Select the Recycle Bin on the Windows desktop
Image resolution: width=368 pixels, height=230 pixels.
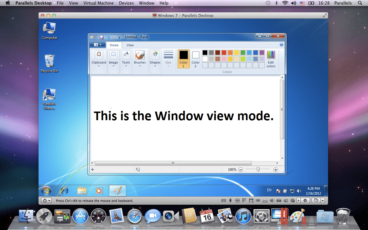[x=49, y=64]
